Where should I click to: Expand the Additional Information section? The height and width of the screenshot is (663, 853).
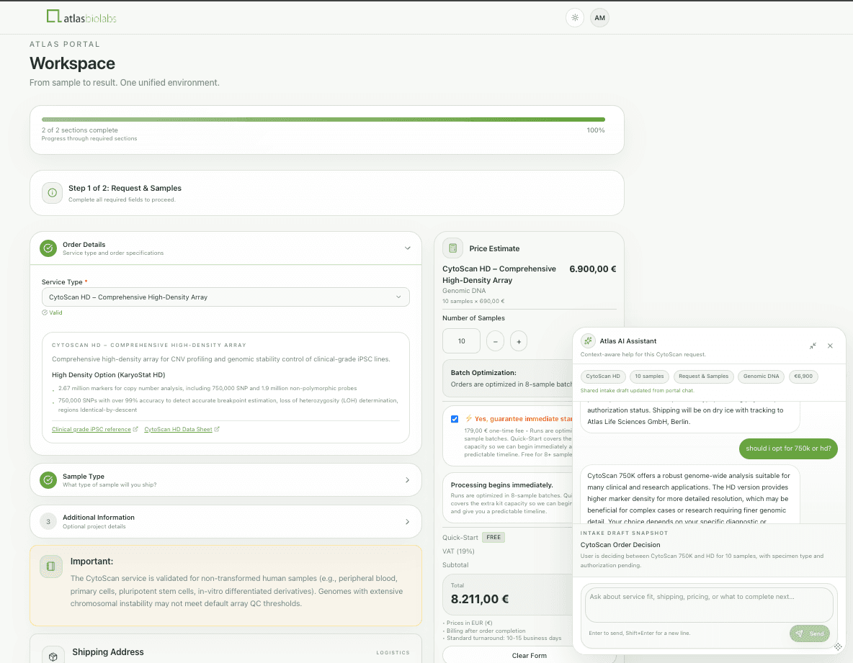point(225,522)
